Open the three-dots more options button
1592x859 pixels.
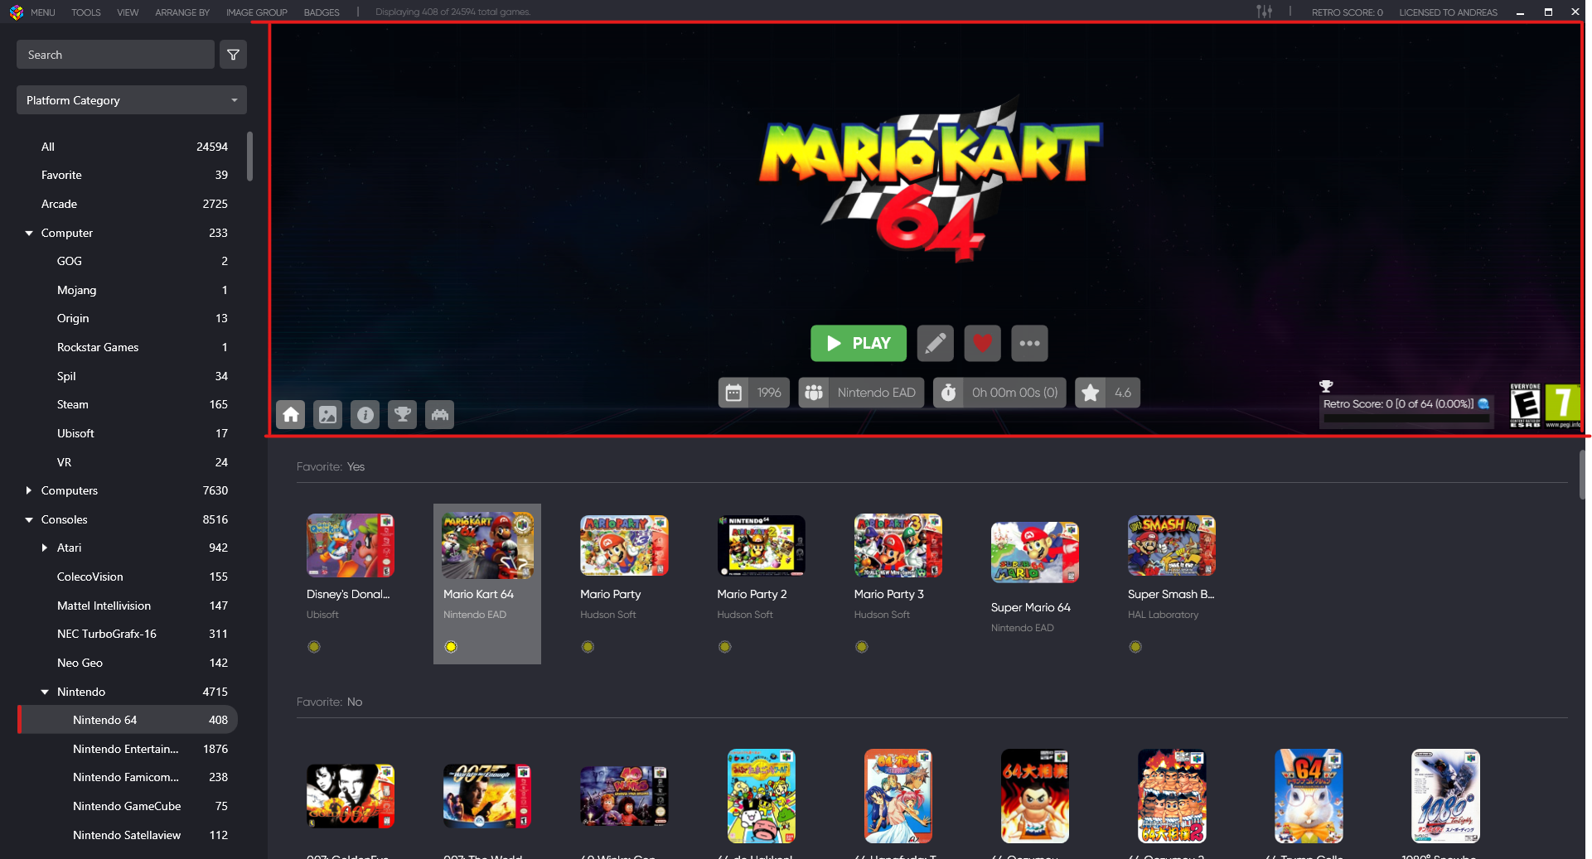[x=1030, y=343]
